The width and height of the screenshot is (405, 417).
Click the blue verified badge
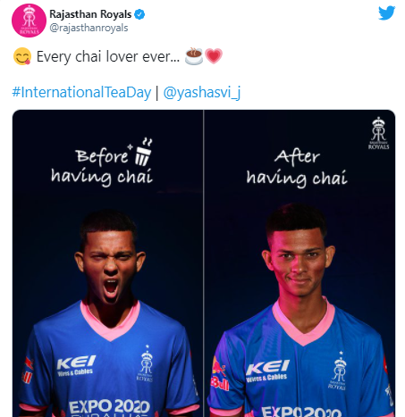pyautogui.click(x=139, y=14)
